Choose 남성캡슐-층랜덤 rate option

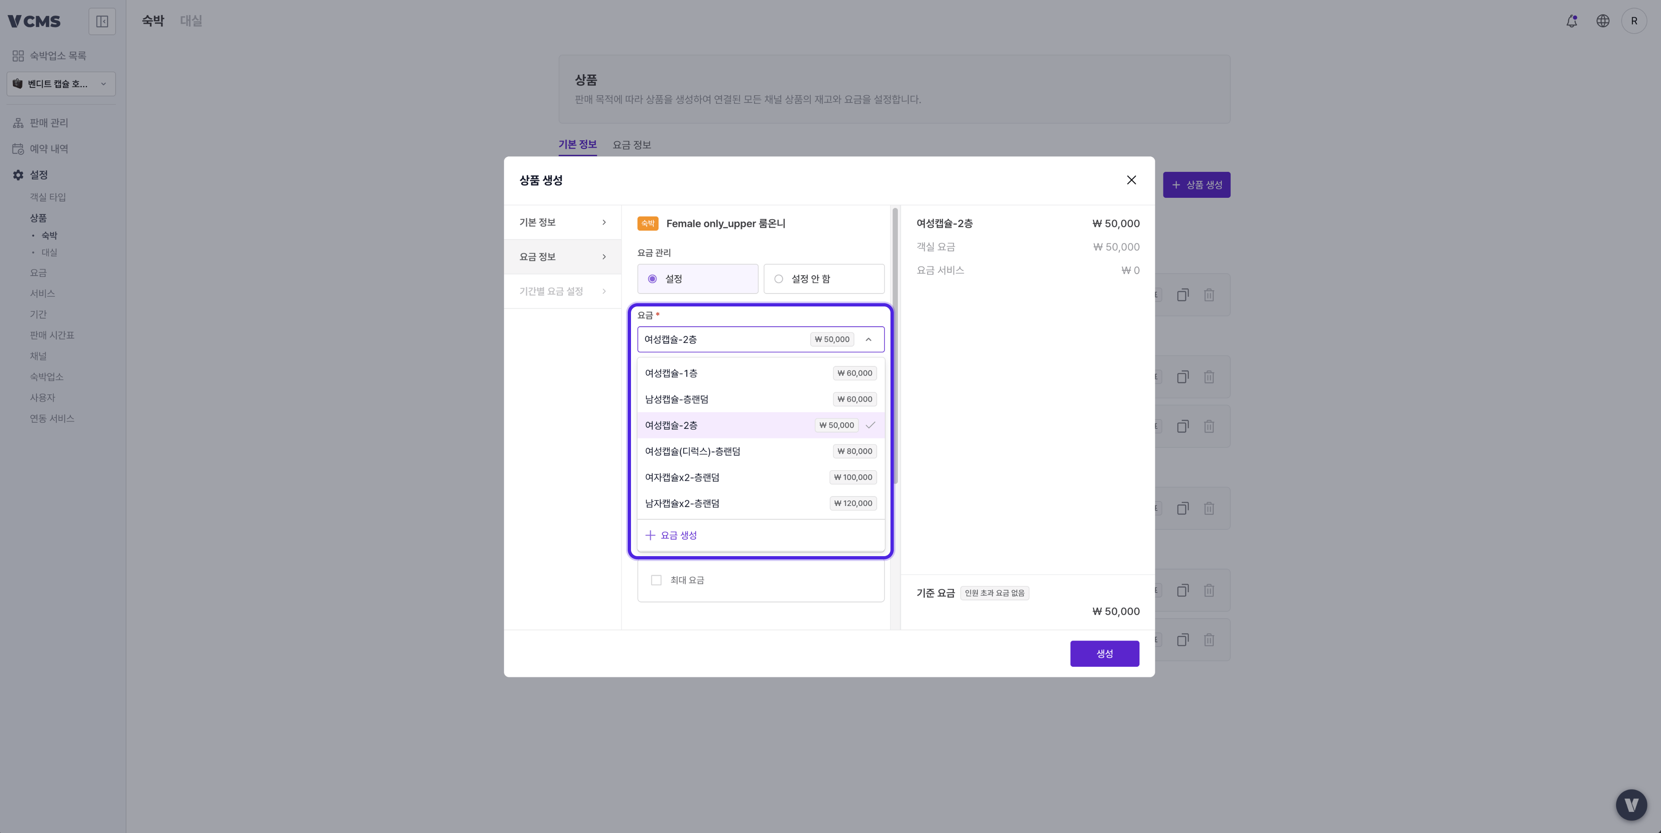(761, 399)
